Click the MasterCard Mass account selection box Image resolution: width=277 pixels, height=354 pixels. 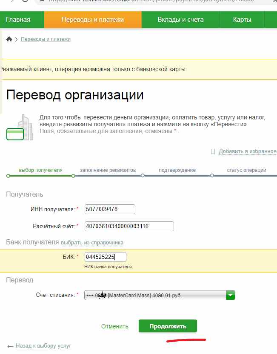(x=160, y=295)
